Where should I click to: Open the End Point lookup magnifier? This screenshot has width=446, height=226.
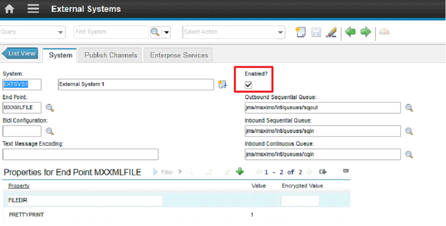point(50,108)
